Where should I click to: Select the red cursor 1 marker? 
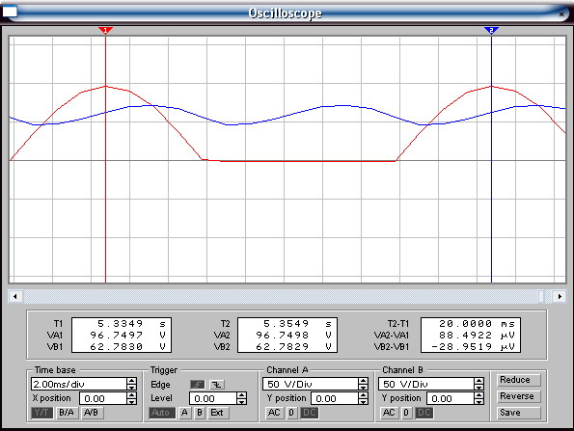105,30
